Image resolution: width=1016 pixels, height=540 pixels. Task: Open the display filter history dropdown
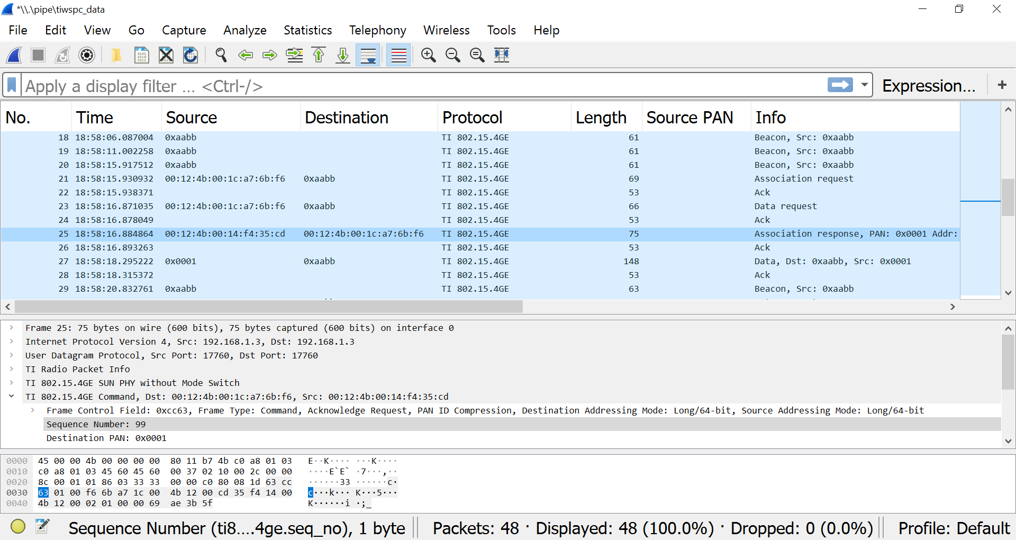864,85
